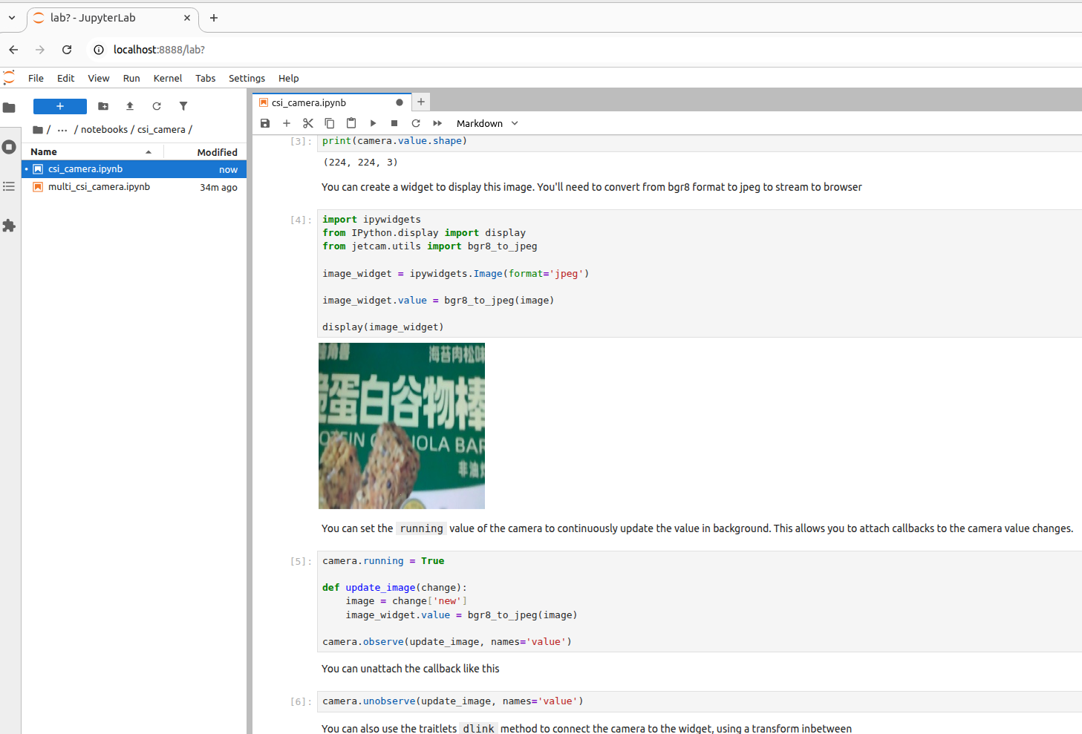
Task: Click the localhost:8888/lab address bar
Action: point(159,50)
